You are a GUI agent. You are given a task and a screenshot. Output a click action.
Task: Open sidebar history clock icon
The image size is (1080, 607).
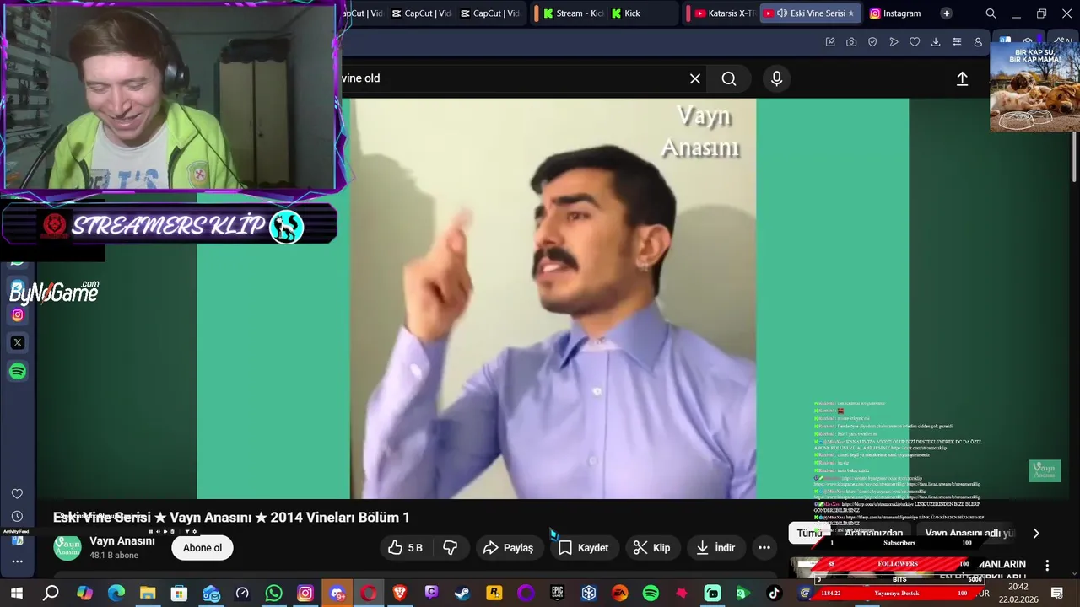[17, 516]
